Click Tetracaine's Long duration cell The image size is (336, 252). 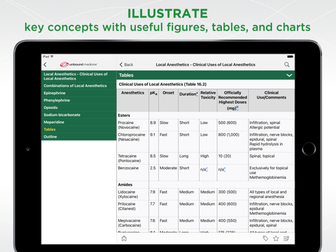[189, 158]
